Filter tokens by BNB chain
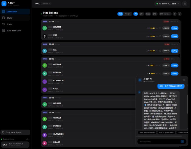 click(x=155, y=14)
